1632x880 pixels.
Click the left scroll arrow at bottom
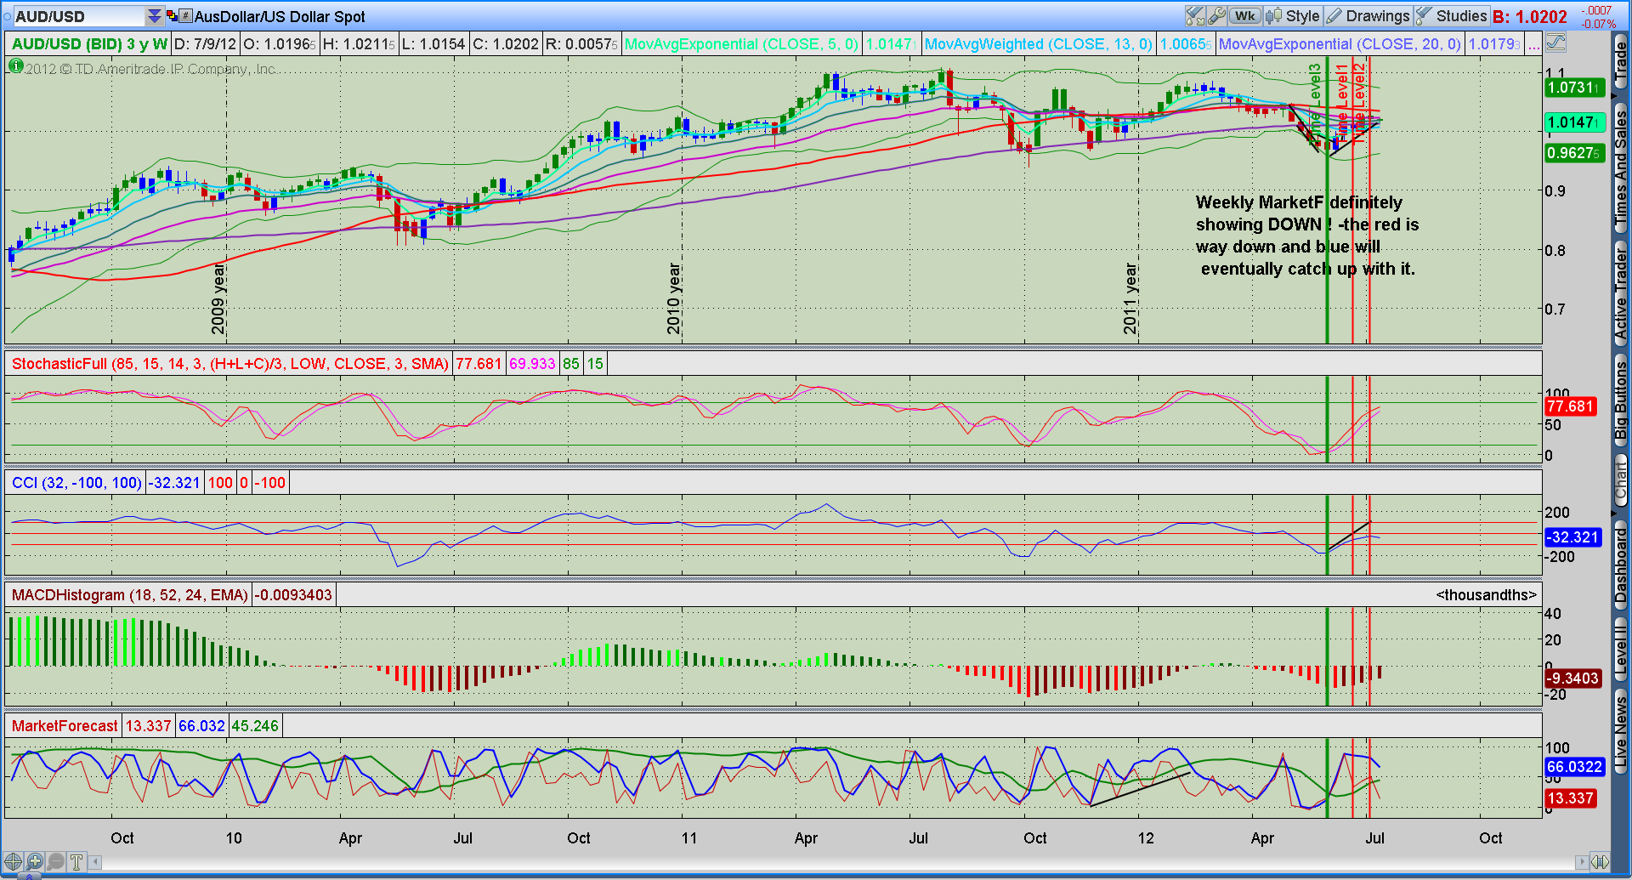pos(96,862)
